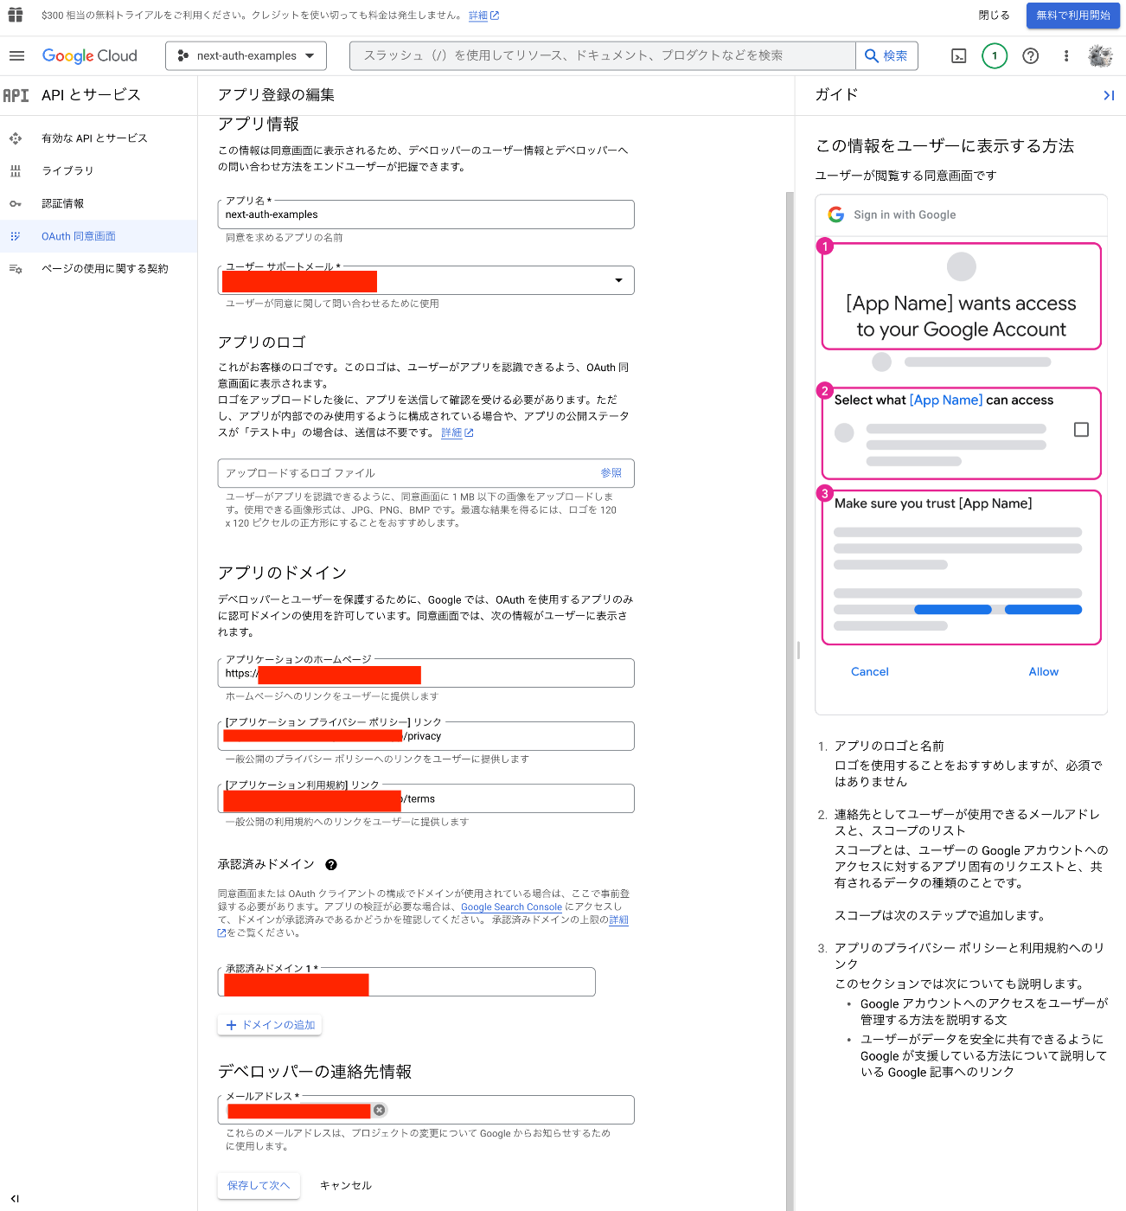Open the three-dot settings menu
Screen dimensions: 1126x1211
coord(1065,55)
